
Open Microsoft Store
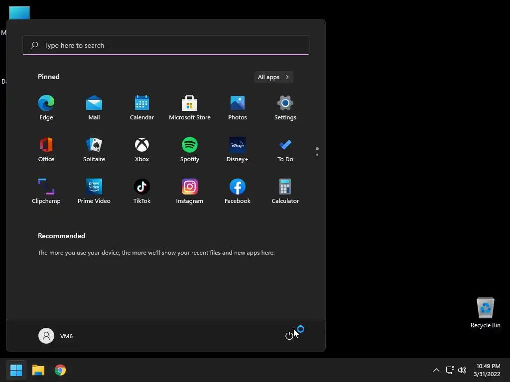(190, 108)
